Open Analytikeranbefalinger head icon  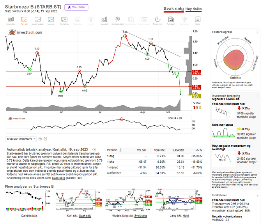(117, 21)
